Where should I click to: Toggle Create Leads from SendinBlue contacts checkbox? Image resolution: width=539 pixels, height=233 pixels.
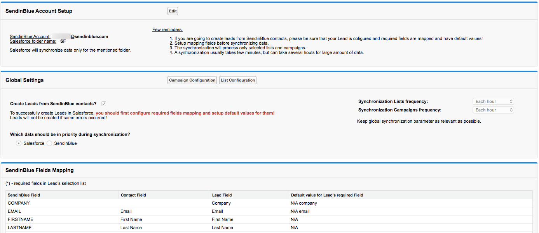click(104, 104)
